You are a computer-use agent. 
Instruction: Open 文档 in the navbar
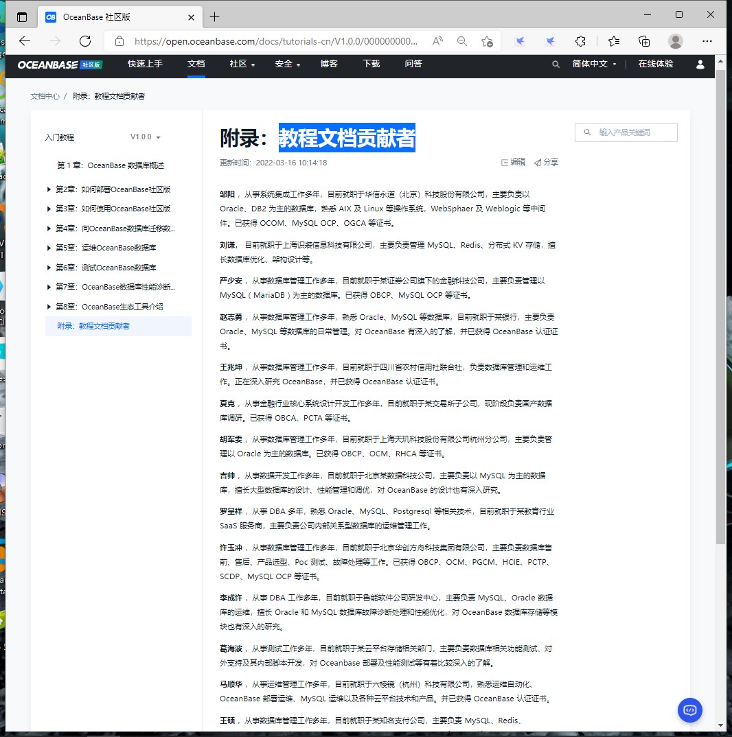click(x=196, y=64)
